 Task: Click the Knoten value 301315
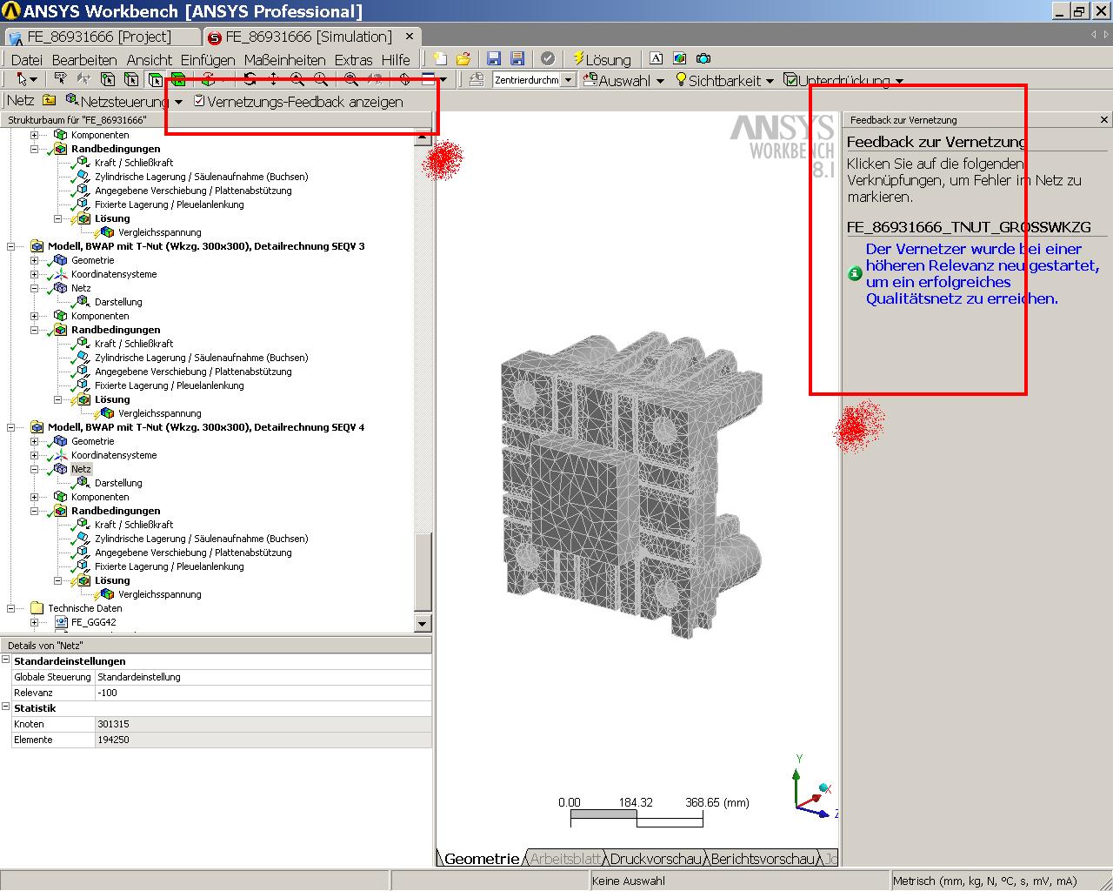tap(263, 724)
